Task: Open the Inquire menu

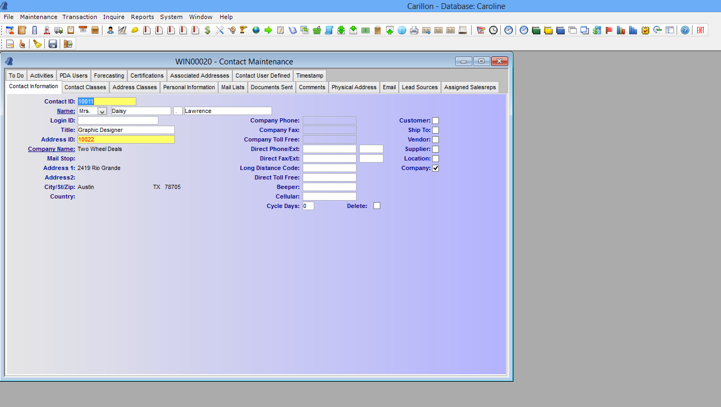Action: click(x=114, y=17)
